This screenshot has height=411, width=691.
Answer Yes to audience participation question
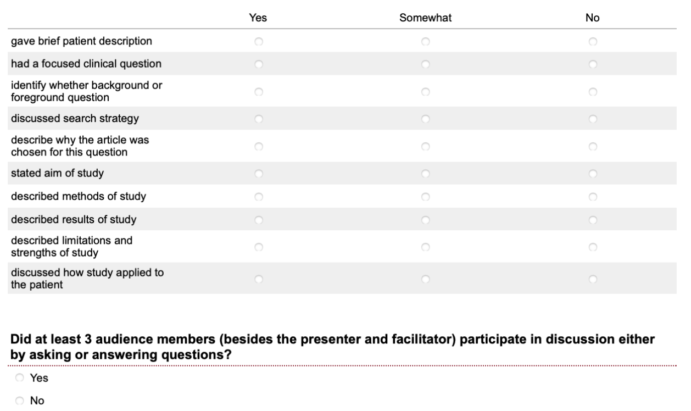click(x=20, y=379)
